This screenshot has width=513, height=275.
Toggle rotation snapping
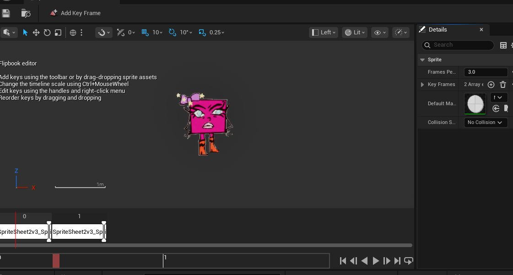(x=173, y=32)
